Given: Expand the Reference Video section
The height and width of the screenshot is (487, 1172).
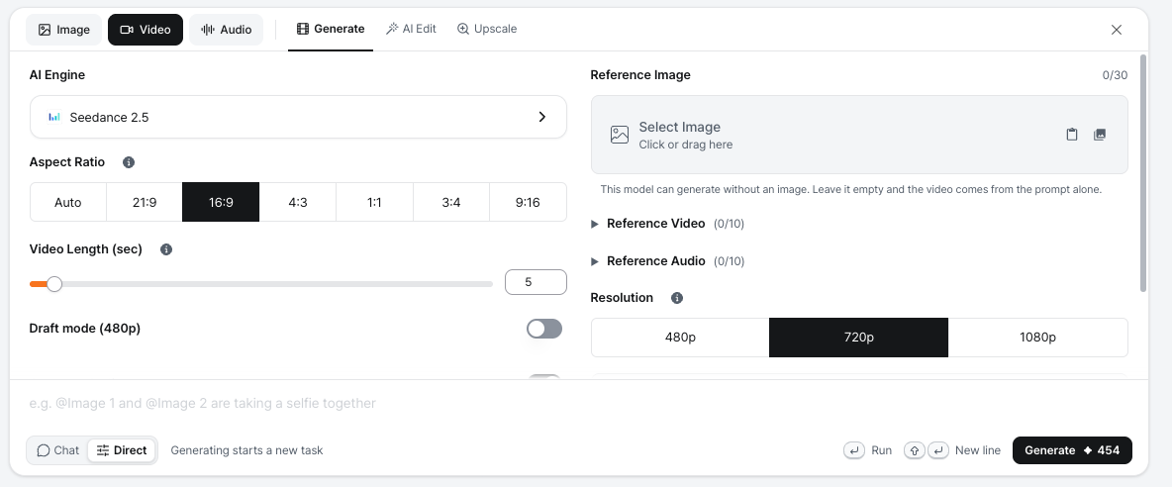Looking at the screenshot, I should point(667,224).
